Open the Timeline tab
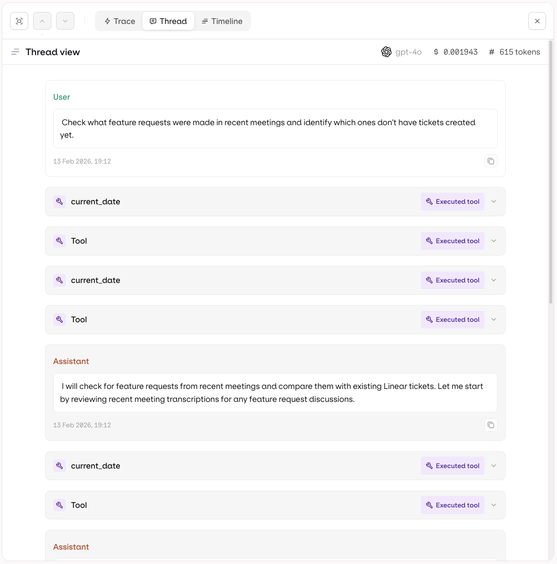 [222, 21]
